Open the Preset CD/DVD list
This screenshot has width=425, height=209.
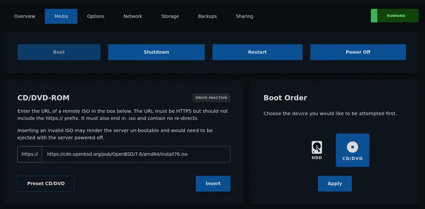pos(46,184)
